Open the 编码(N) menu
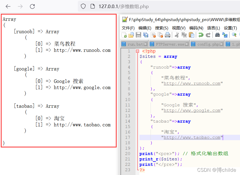 196,28
